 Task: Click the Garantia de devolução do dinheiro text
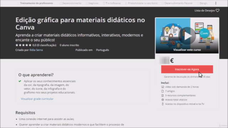click(x=187, y=77)
